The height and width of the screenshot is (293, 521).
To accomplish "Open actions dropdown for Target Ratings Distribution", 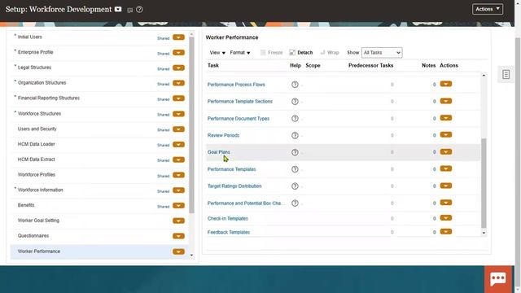I will [x=446, y=186].
